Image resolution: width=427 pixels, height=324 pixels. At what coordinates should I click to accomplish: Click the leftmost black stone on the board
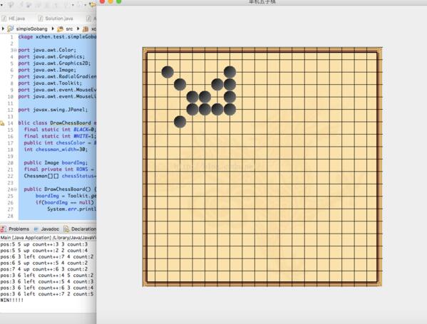pyautogui.click(x=168, y=72)
